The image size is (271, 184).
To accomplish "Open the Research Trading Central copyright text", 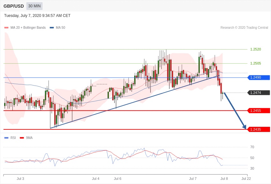I will tap(244, 28).
